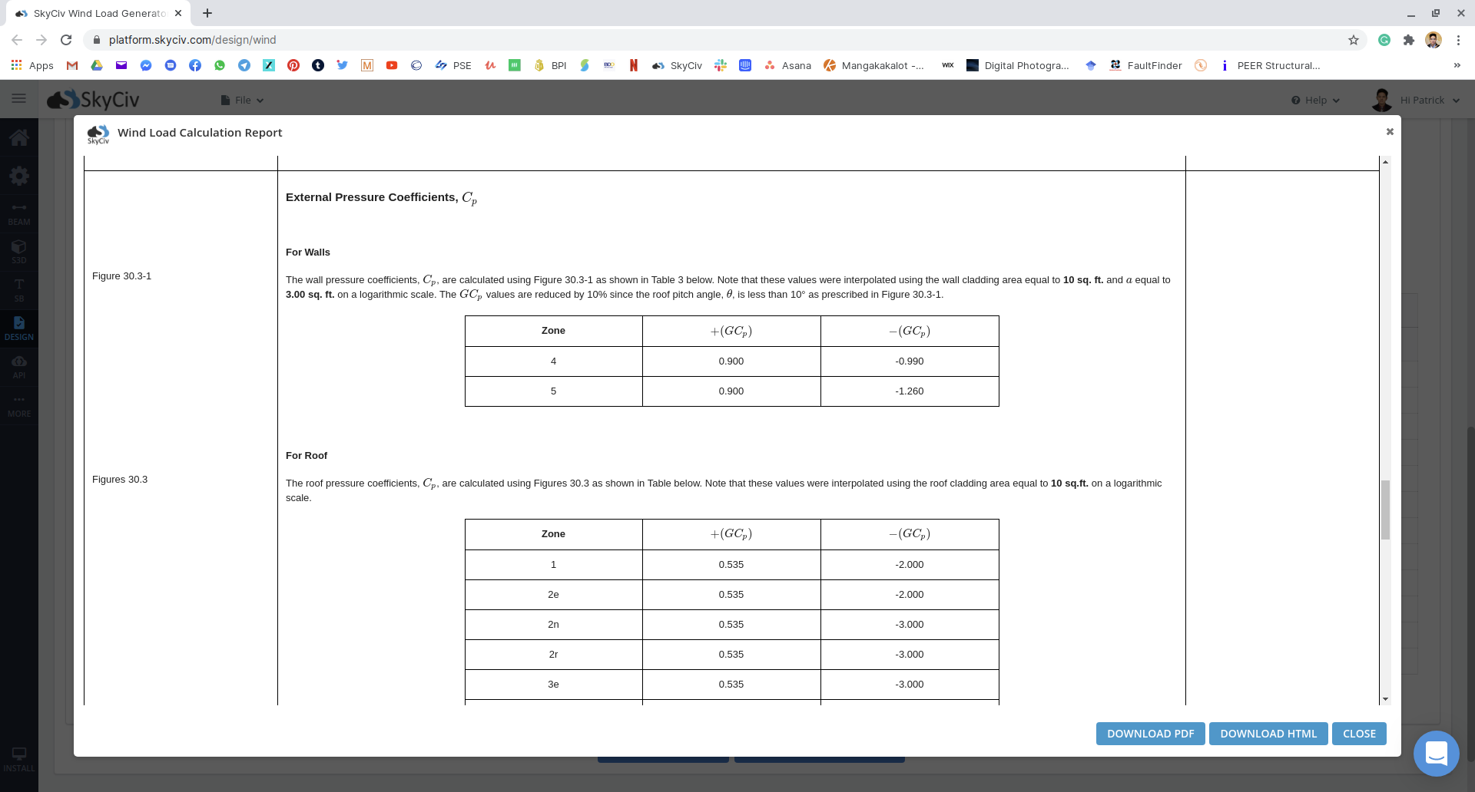Expand the File menu dropdown
1475x792 pixels.
pos(242,100)
